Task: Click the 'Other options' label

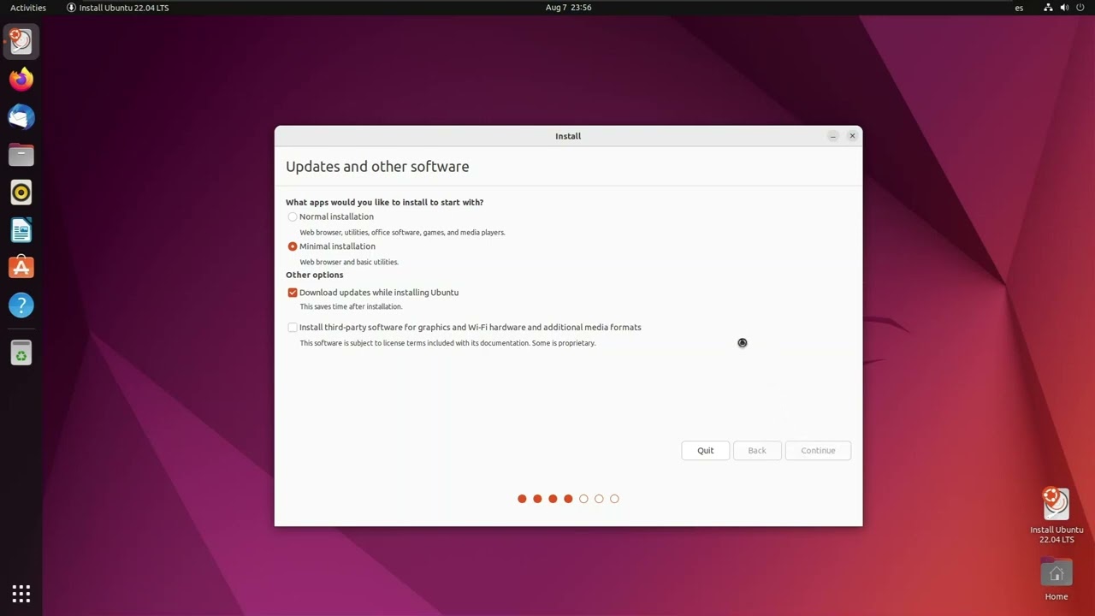Action: coord(314,275)
